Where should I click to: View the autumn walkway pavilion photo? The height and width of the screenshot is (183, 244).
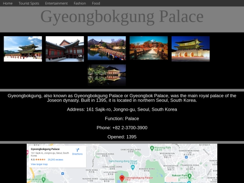click(149, 48)
